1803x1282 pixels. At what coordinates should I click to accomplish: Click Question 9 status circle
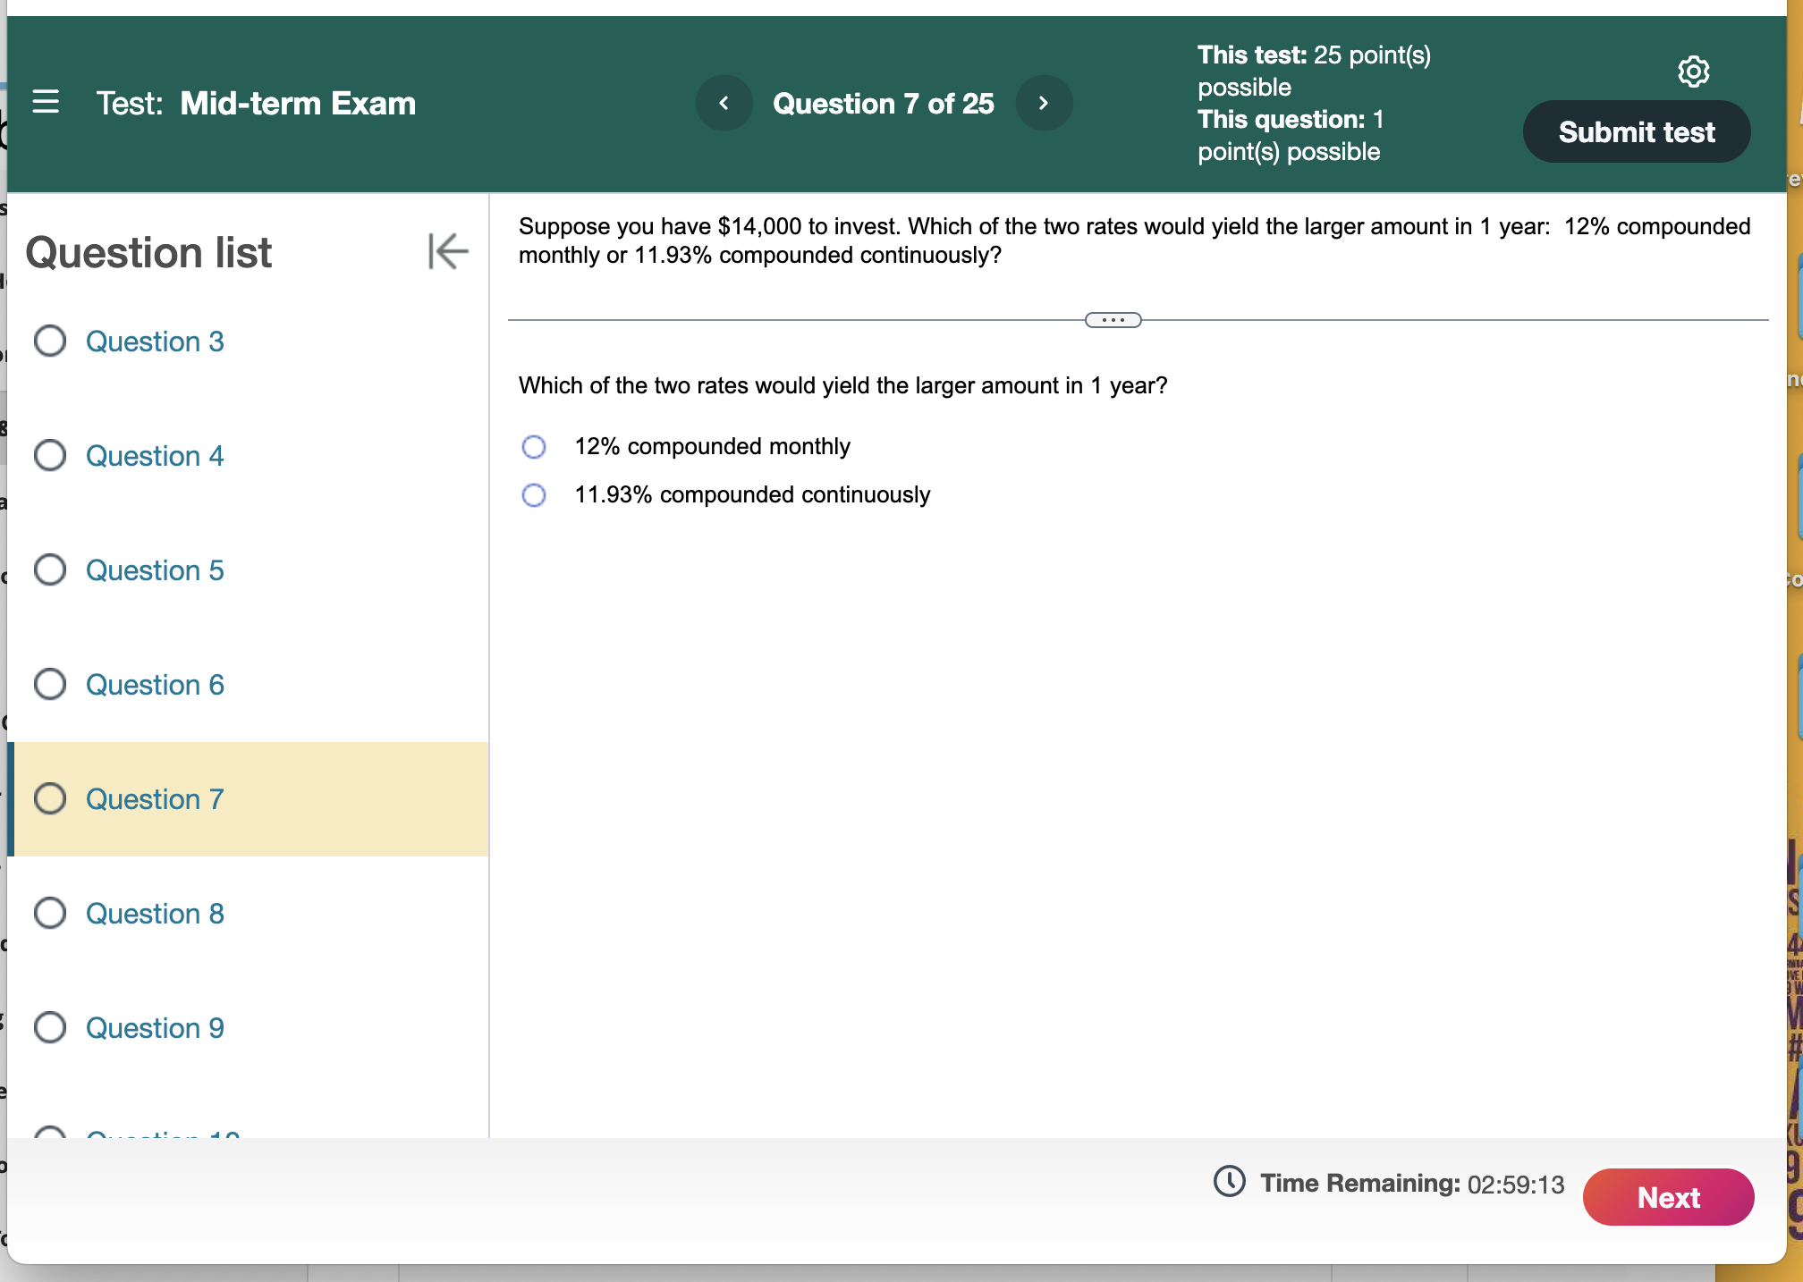[x=50, y=1027]
